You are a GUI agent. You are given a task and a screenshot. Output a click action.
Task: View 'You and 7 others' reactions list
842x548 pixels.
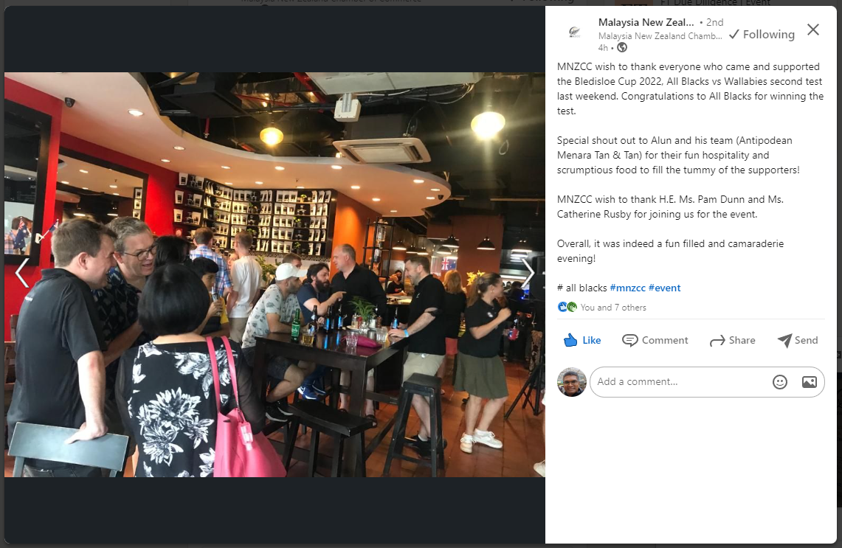(x=612, y=308)
